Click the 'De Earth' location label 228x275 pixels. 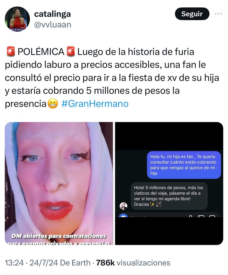coord(75,263)
